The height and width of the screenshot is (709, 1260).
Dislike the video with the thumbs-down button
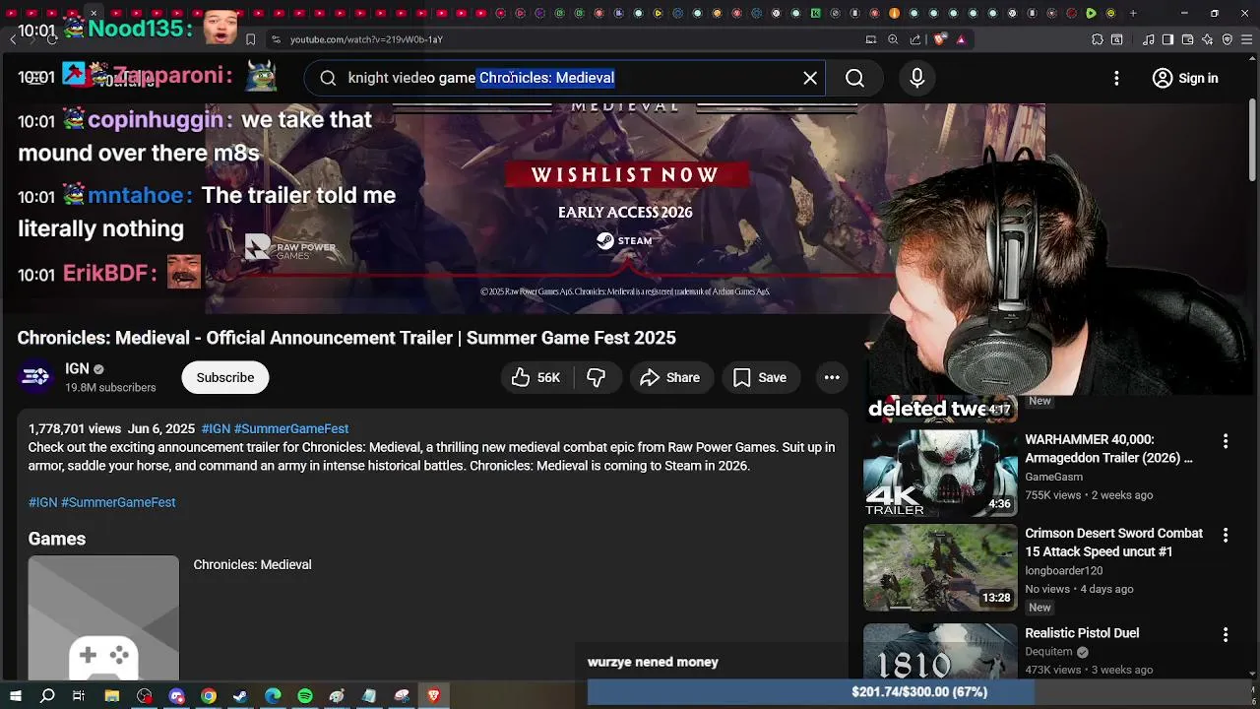click(x=596, y=377)
